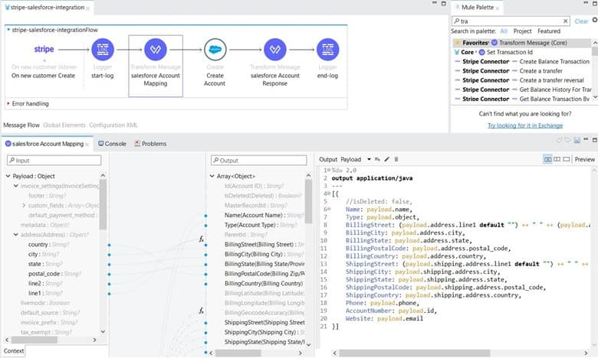Close the salesforce Account Mapping tab

click(x=87, y=144)
